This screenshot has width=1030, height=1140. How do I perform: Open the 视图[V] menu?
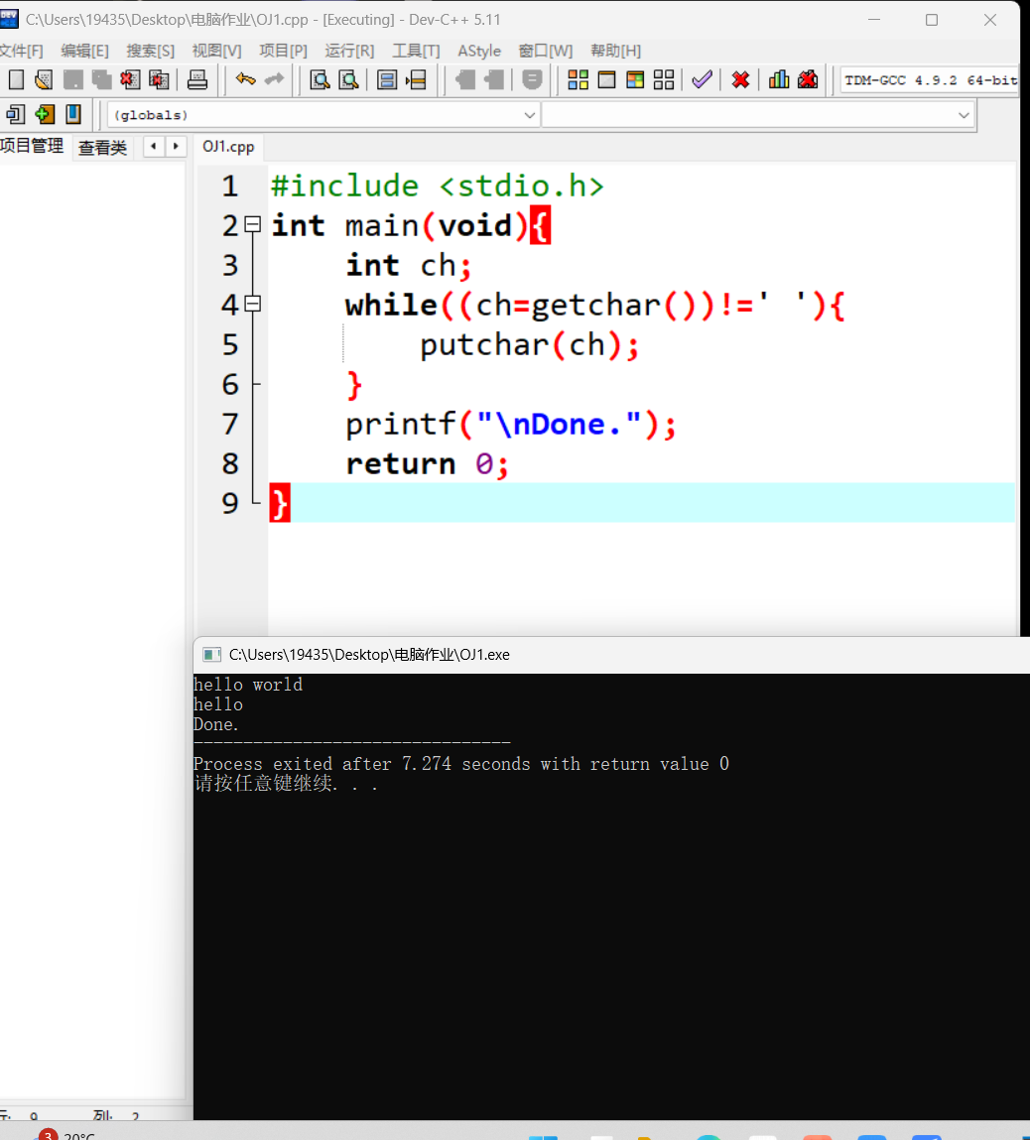216,51
